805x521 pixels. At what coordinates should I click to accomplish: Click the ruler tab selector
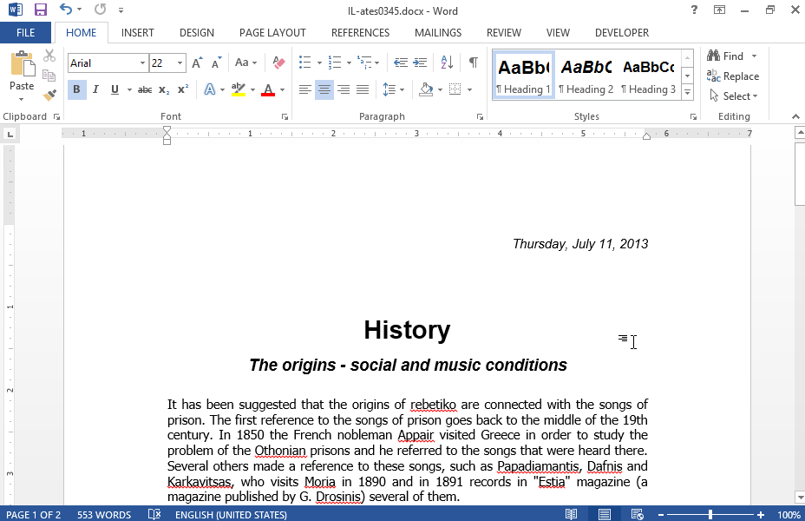pyautogui.click(x=10, y=135)
